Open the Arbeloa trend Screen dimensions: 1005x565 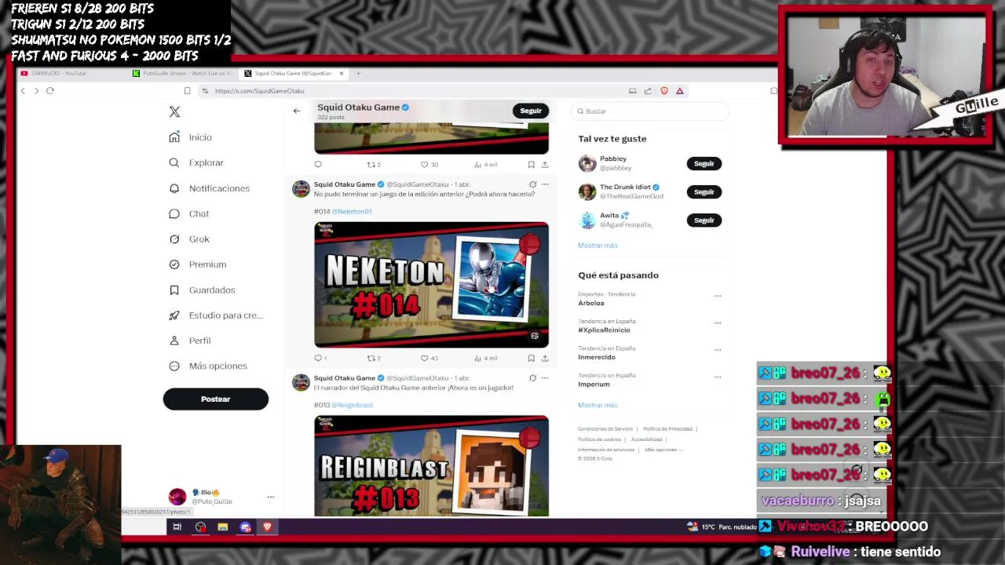pyautogui.click(x=591, y=303)
